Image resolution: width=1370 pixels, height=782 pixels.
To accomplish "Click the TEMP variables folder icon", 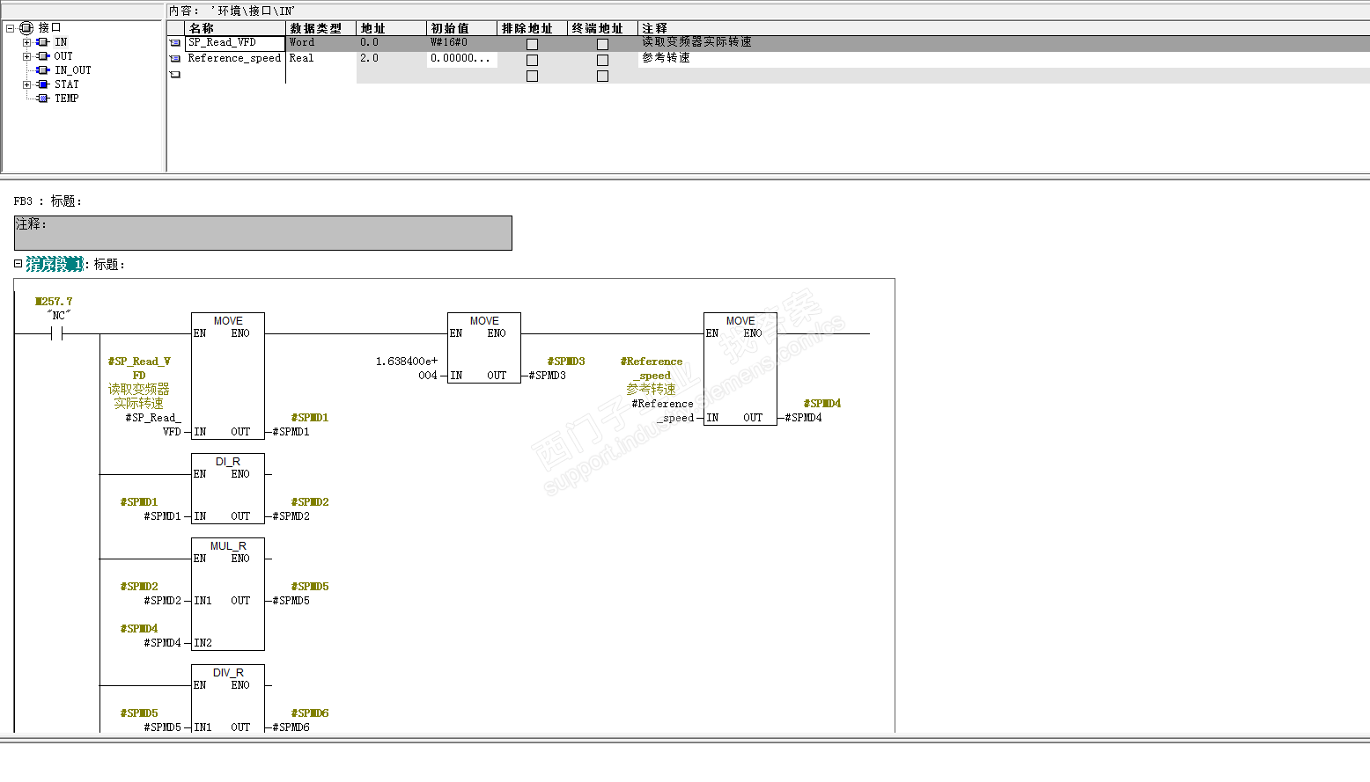I will [42, 99].
